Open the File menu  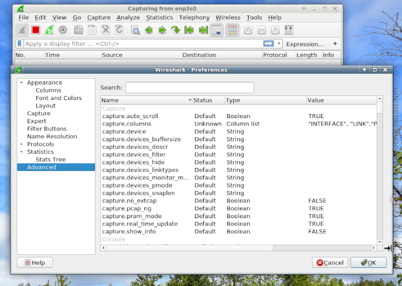[x=24, y=18]
